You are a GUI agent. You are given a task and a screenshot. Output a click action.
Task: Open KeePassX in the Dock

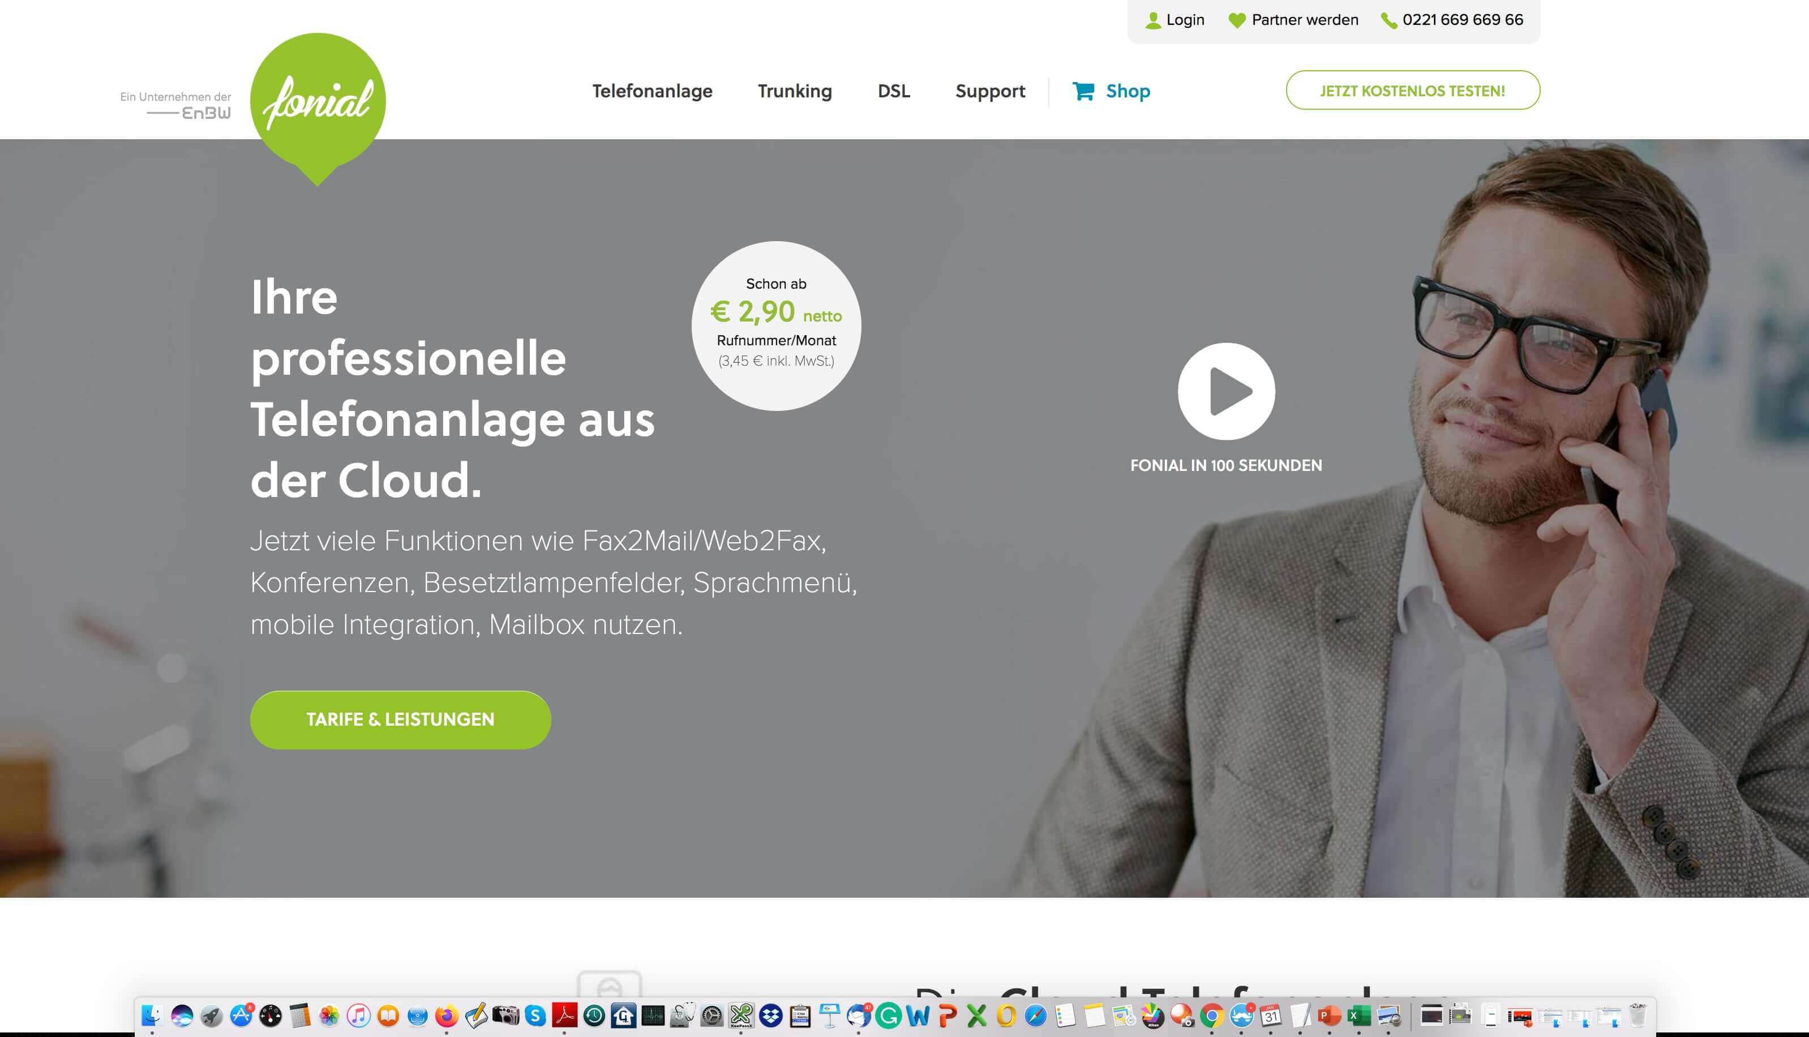pyautogui.click(x=741, y=1015)
